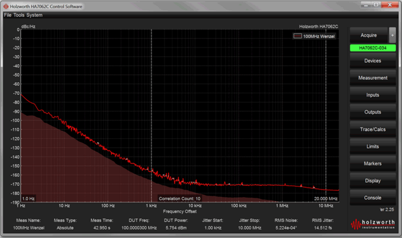Viewport: 402px width, 238px height.
Task: Click the red 100MHz Wenzel legend swatch
Action: coord(297,36)
